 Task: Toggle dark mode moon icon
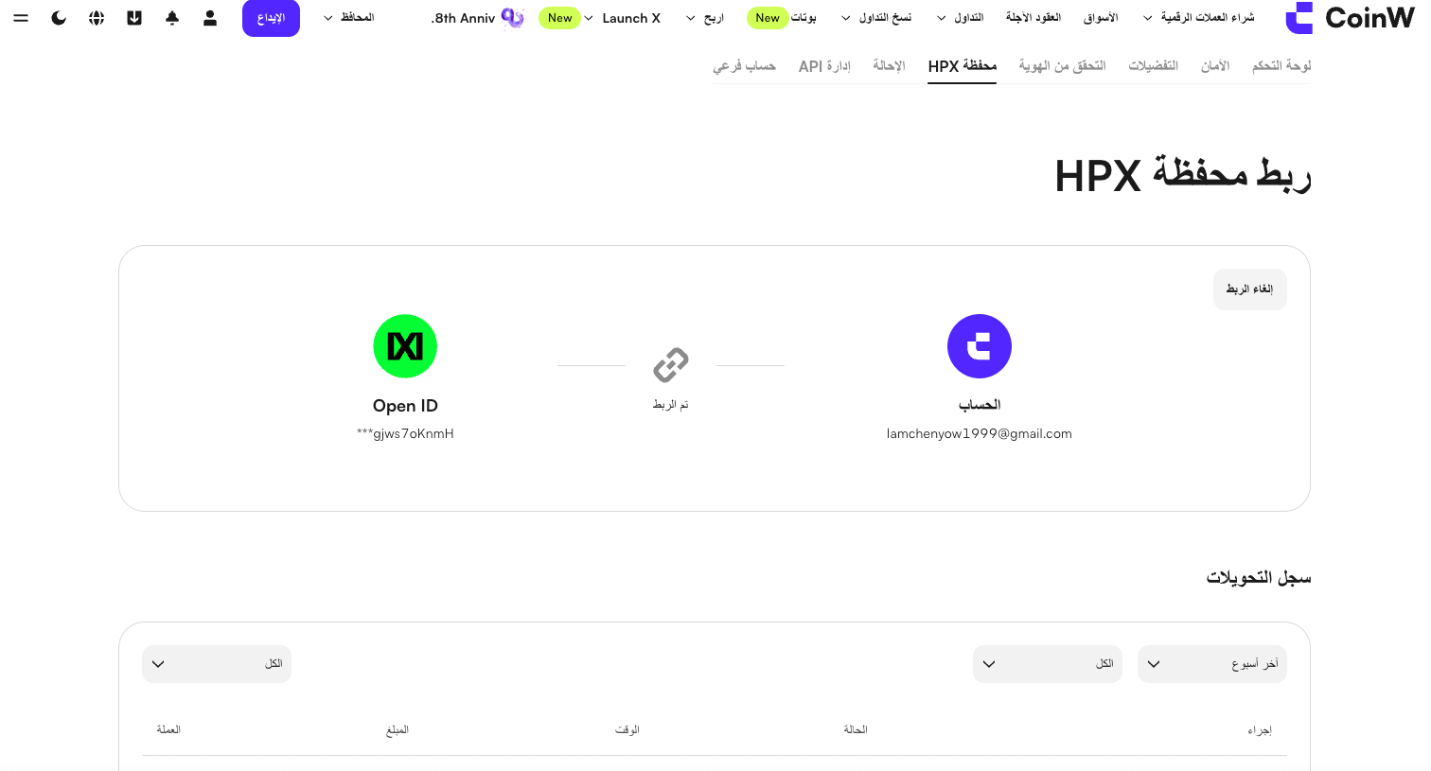click(x=59, y=18)
